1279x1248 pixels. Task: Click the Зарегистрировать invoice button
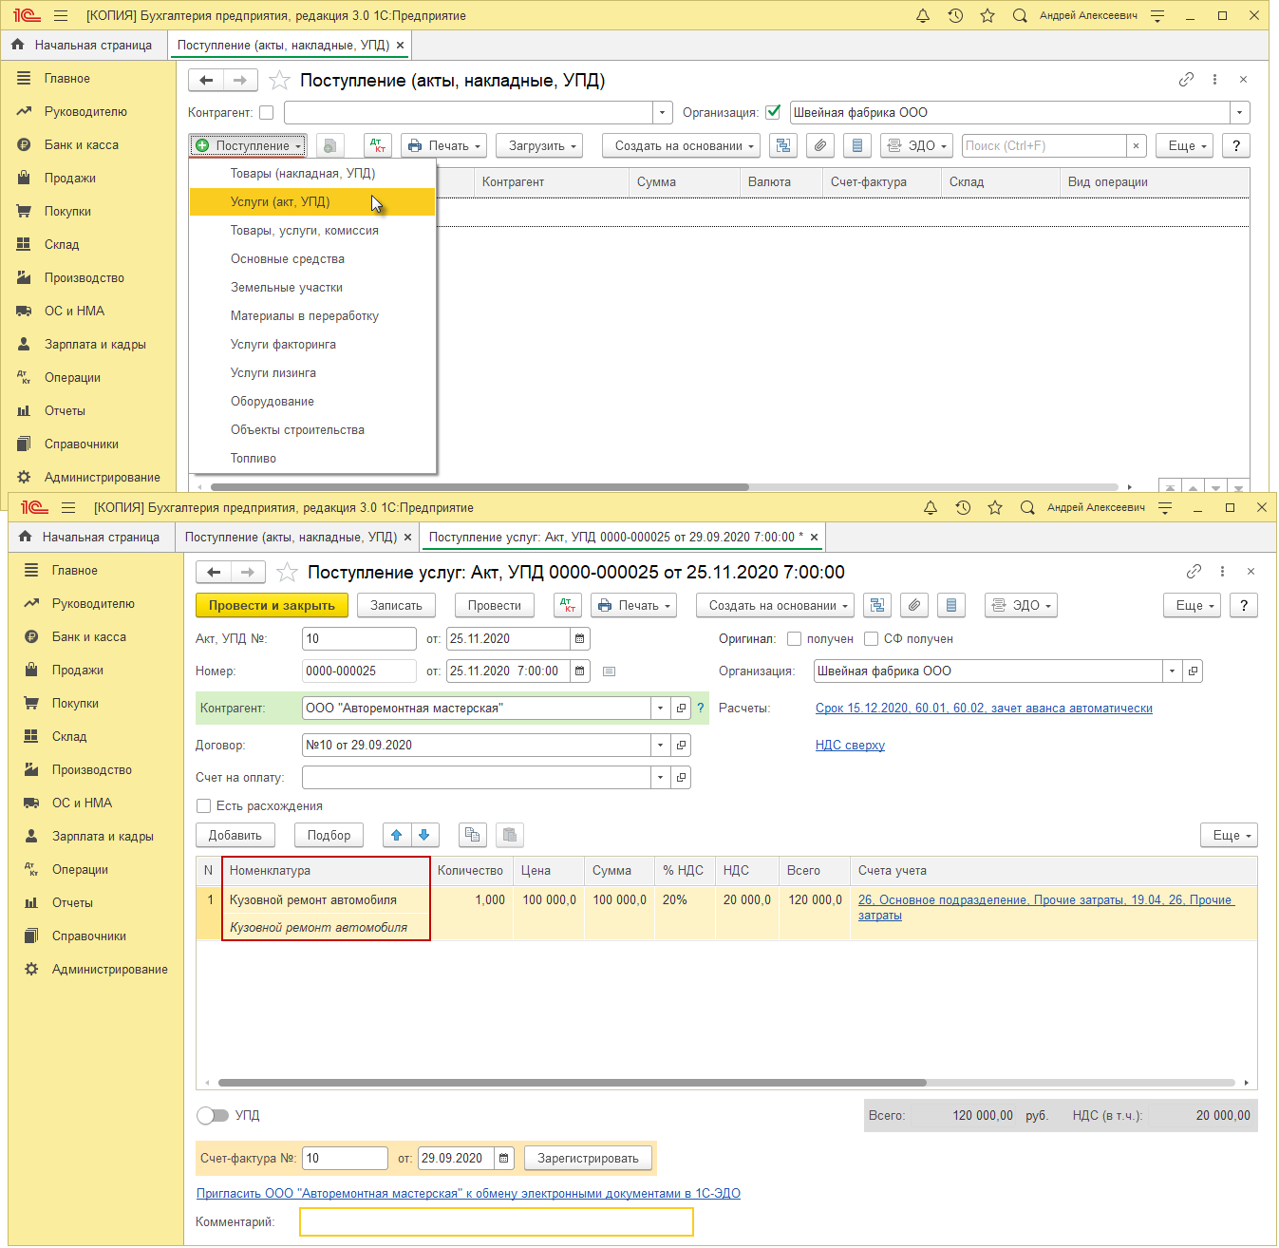pyautogui.click(x=588, y=1158)
